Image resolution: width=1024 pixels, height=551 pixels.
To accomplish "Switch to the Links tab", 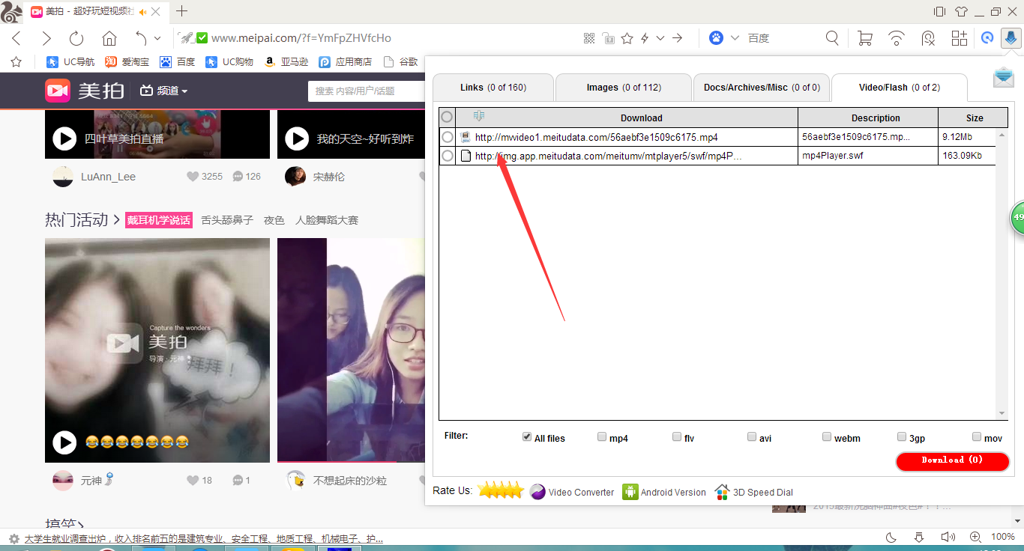I will 493,88.
